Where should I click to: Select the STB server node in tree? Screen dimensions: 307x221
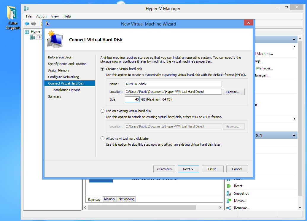[36, 37]
